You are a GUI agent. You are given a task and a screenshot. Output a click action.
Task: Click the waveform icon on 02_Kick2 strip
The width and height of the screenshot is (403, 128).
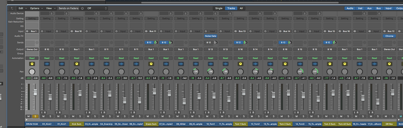coord(47,64)
